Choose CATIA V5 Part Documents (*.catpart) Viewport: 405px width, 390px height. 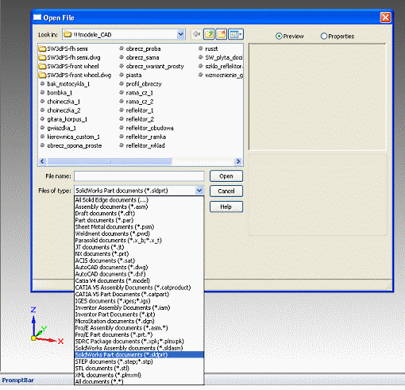coord(139,295)
